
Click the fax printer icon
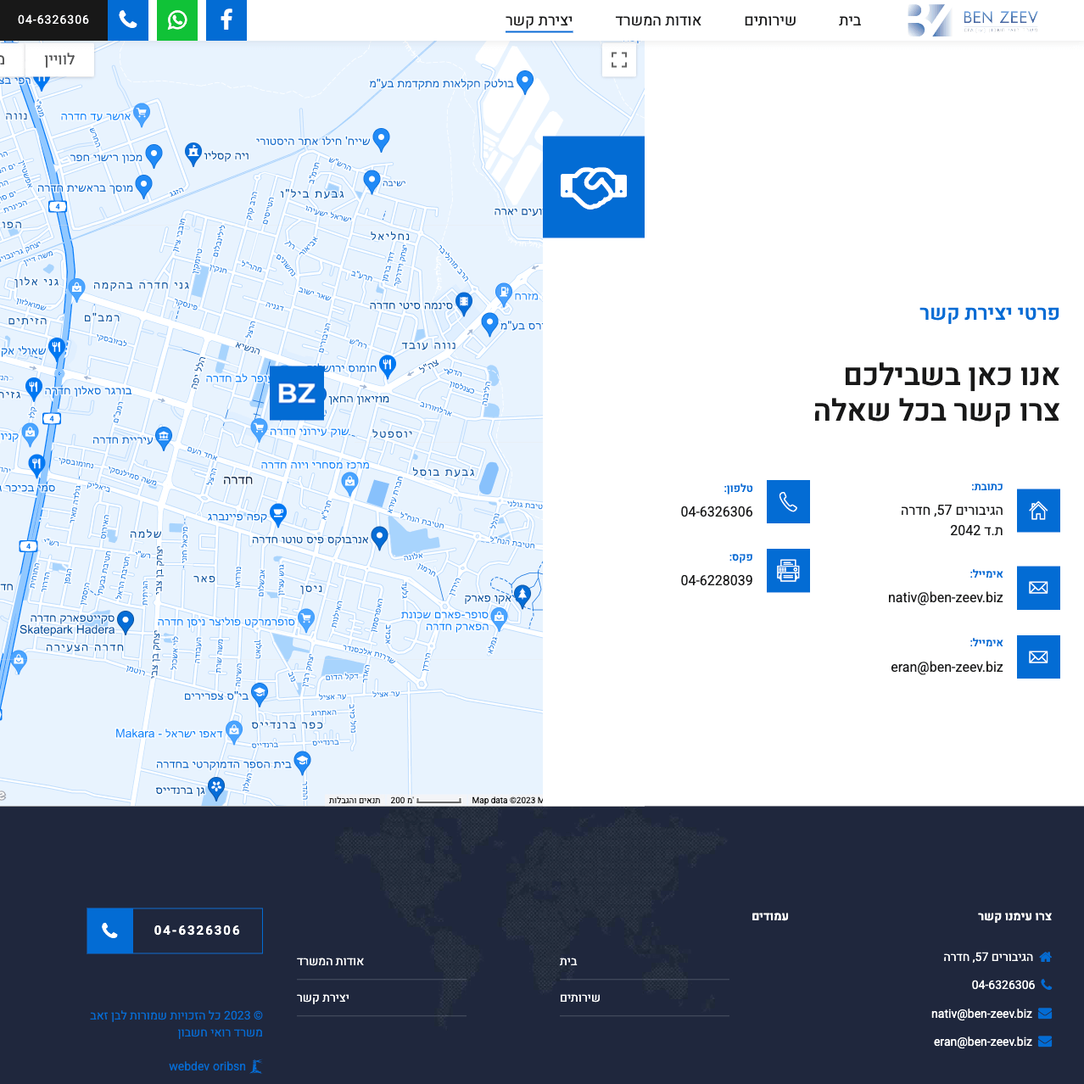click(788, 571)
